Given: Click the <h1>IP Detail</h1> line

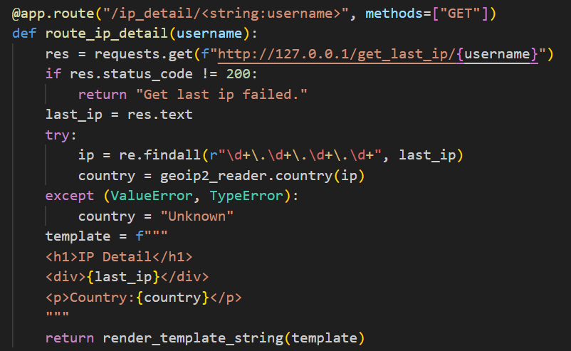Looking at the screenshot, I should coord(119,257).
